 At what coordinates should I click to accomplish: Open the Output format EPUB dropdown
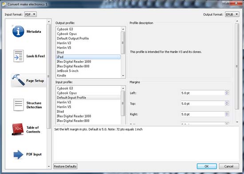[x=232, y=15]
